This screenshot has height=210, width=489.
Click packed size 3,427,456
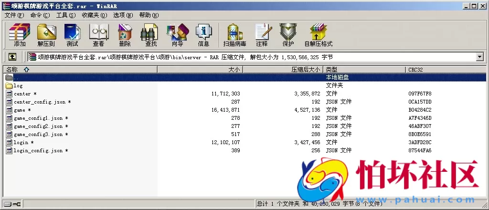coord(307,142)
